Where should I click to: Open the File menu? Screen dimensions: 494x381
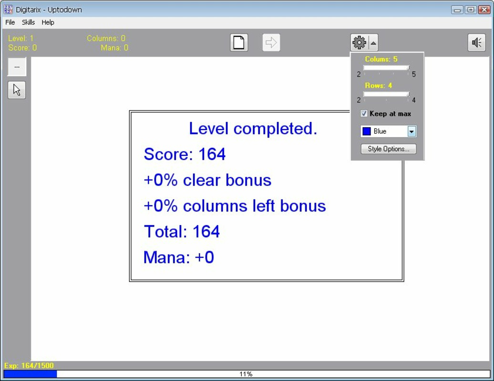pyautogui.click(x=10, y=22)
